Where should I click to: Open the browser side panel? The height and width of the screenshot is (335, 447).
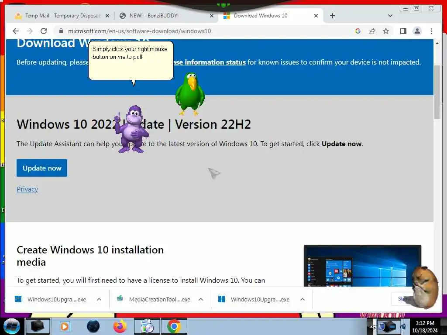point(403,31)
